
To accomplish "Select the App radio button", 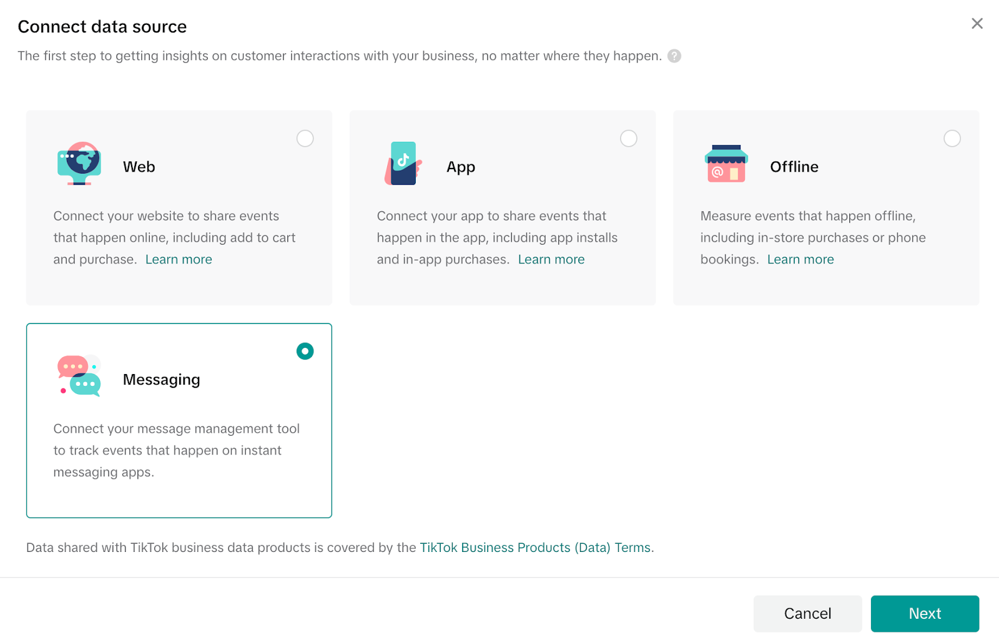I will pos(629,139).
